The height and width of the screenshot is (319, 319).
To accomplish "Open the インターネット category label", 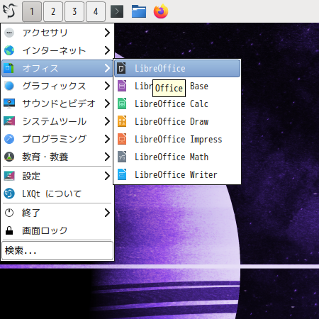I will (54, 50).
